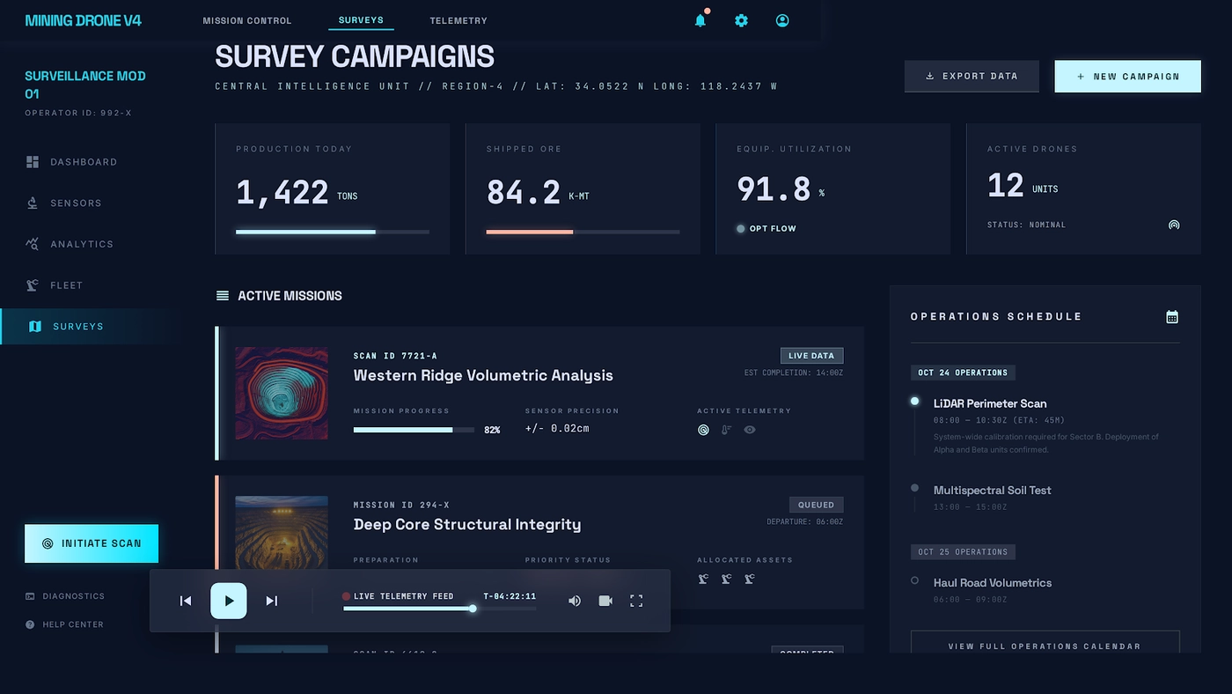Open the notifications bell in the top bar
This screenshot has width=1232, height=694.
tap(700, 19)
